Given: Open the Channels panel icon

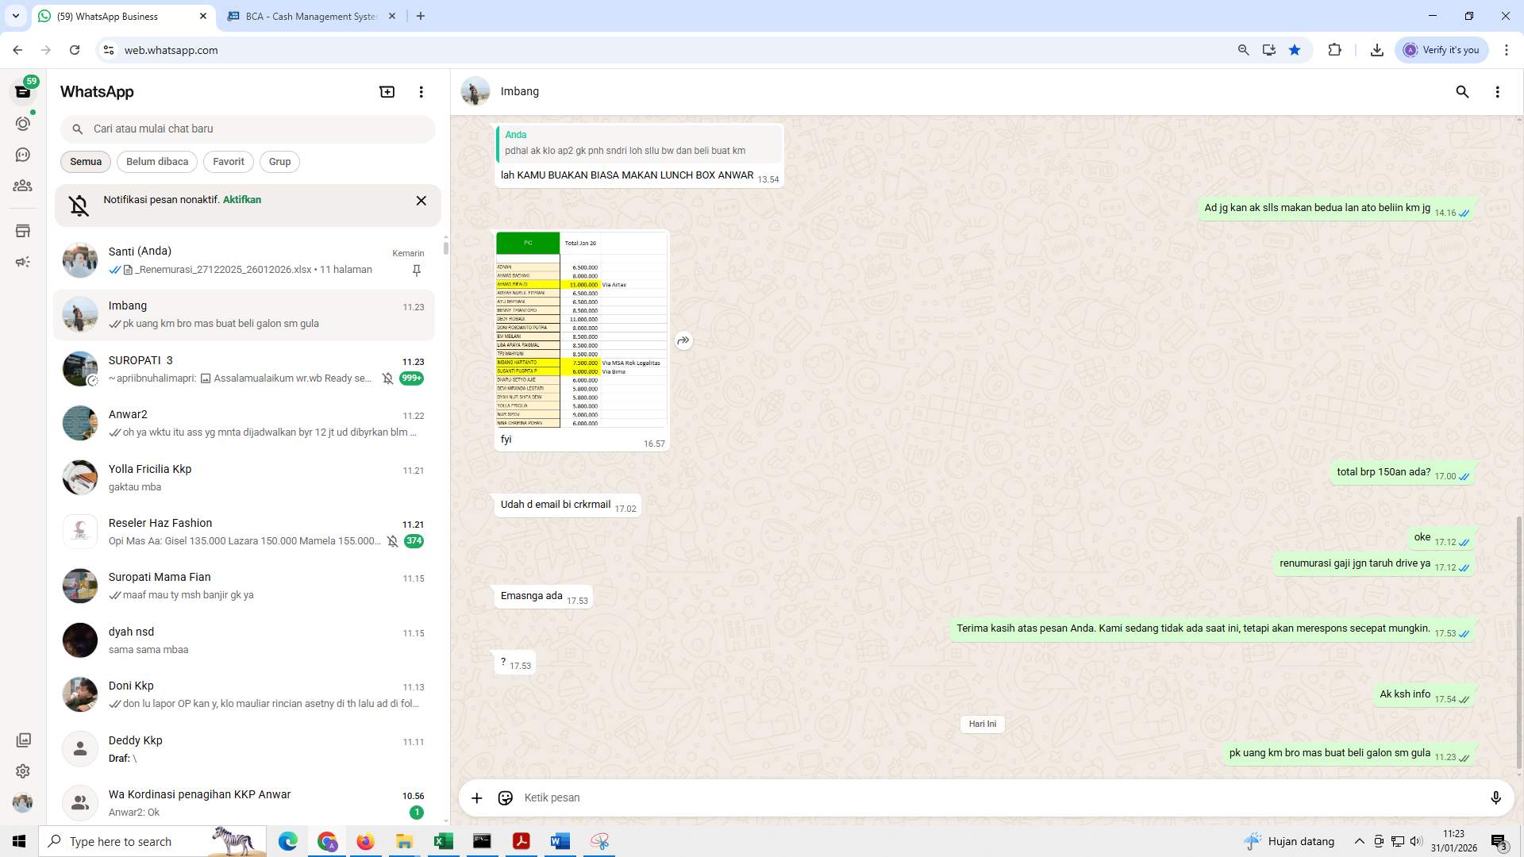Looking at the screenshot, I should [23, 155].
